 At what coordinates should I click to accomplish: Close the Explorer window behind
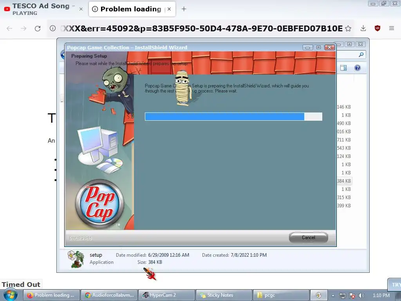361,44
